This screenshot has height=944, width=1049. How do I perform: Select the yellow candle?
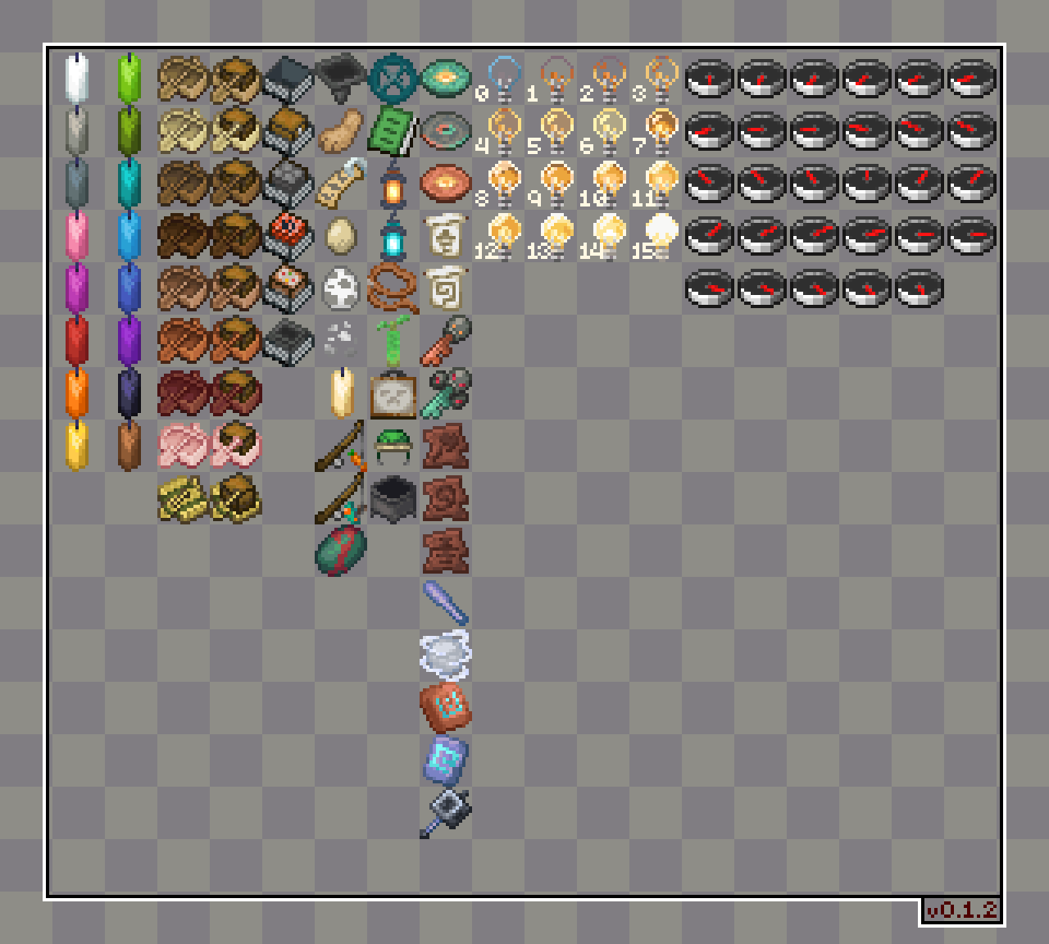(x=76, y=446)
